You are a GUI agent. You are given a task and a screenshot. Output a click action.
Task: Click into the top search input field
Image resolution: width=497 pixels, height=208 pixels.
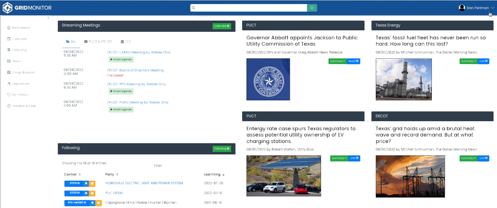[x=248, y=7]
